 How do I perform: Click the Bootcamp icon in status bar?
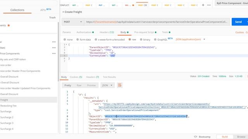[x=195, y=137]
